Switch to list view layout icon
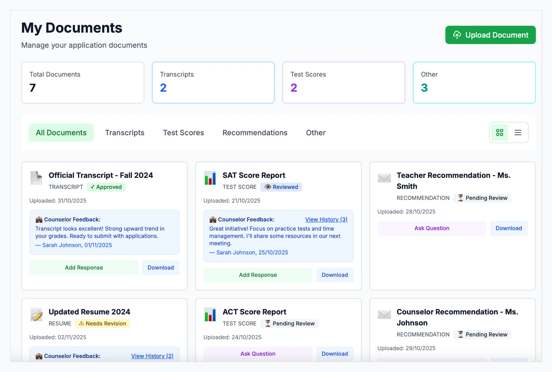The height and width of the screenshot is (372, 552). (518, 132)
